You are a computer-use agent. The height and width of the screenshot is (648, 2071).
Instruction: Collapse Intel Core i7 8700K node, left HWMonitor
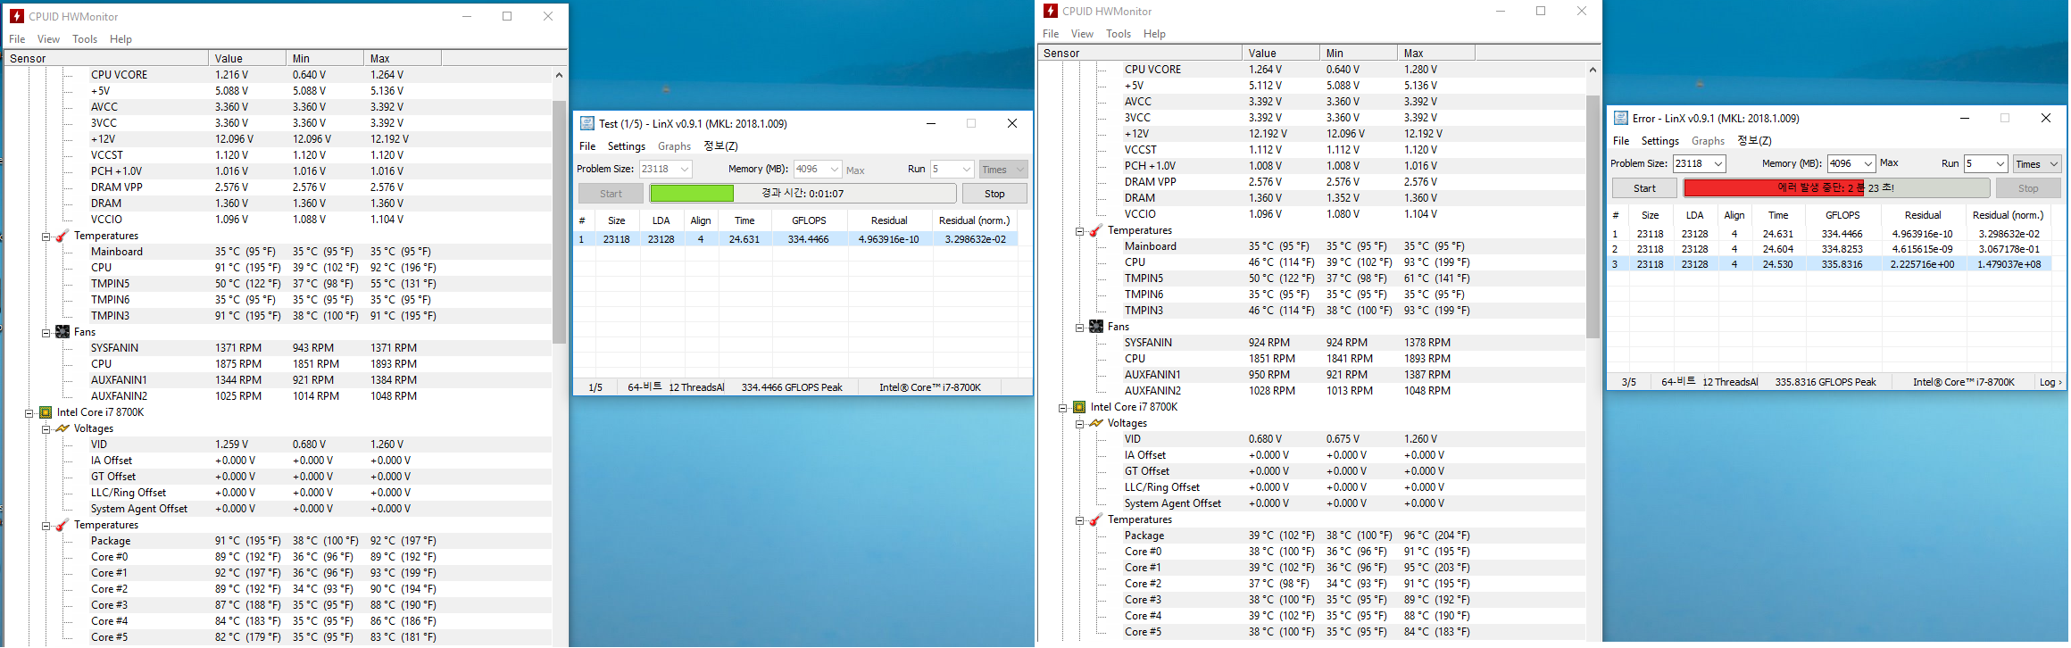[x=29, y=413]
